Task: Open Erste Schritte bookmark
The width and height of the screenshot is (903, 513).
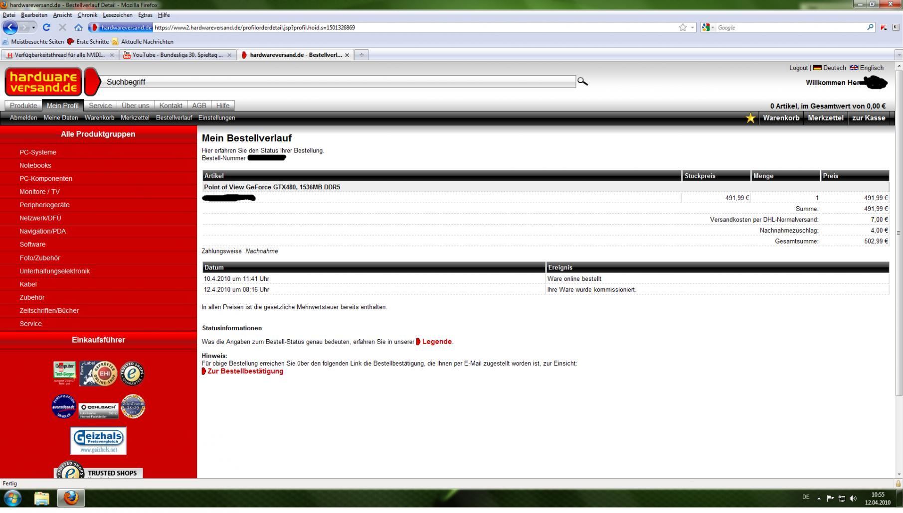Action: tap(88, 42)
